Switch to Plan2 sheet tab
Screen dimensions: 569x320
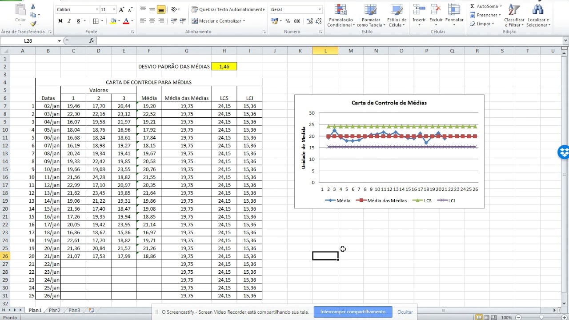(55, 310)
